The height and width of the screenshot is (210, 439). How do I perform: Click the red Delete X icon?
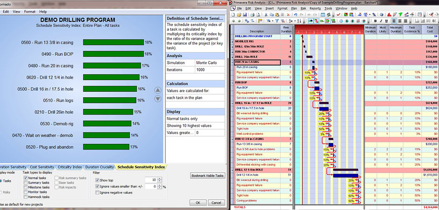[288, 14]
